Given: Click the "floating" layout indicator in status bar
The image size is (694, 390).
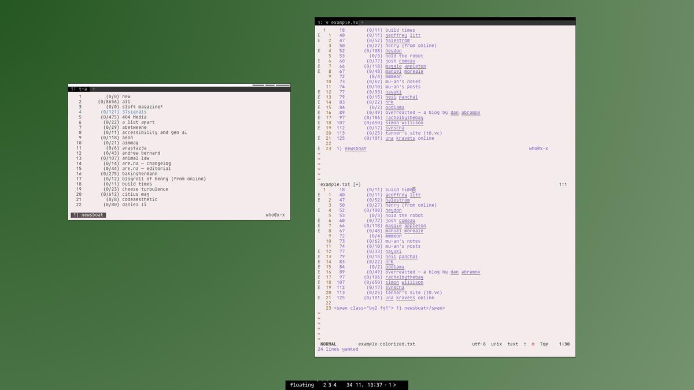Looking at the screenshot, I should [x=302, y=385].
